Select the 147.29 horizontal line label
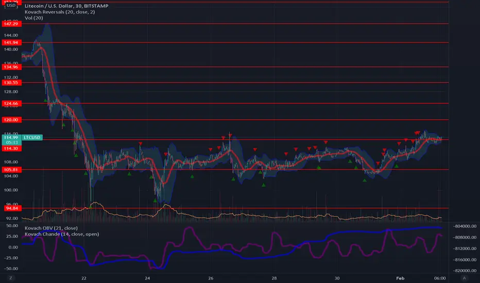The image size is (480, 283). pyautogui.click(x=12, y=24)
